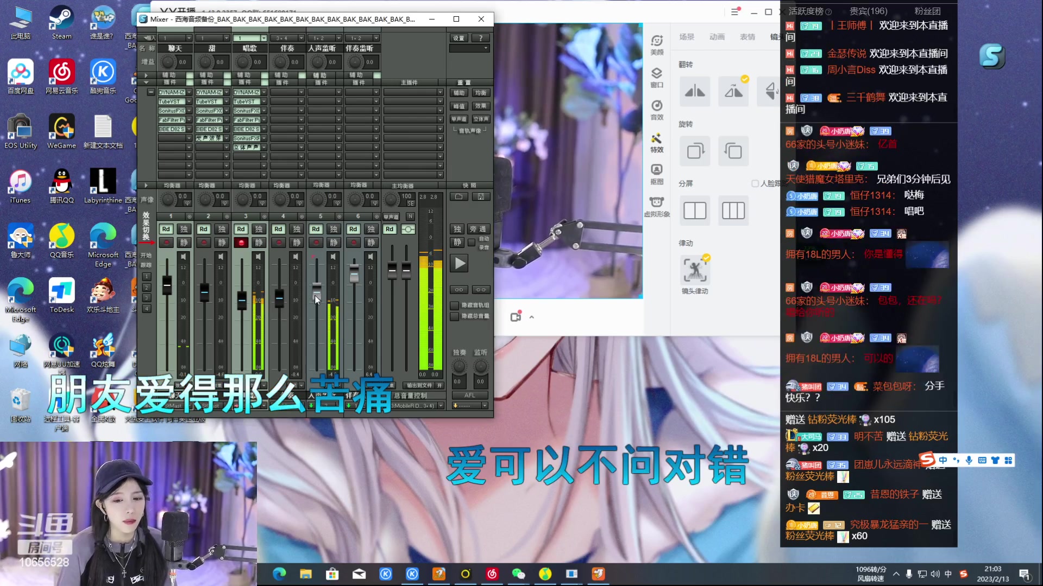Switch to 动画 tab in YY
This screenshot has height=586, width=1043.
click(717, 37)
